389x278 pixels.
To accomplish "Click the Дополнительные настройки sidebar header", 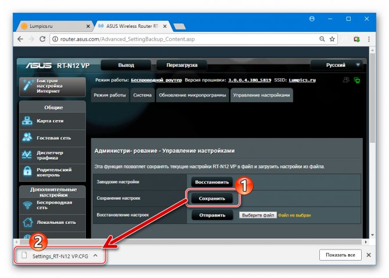I will (53, 192).
